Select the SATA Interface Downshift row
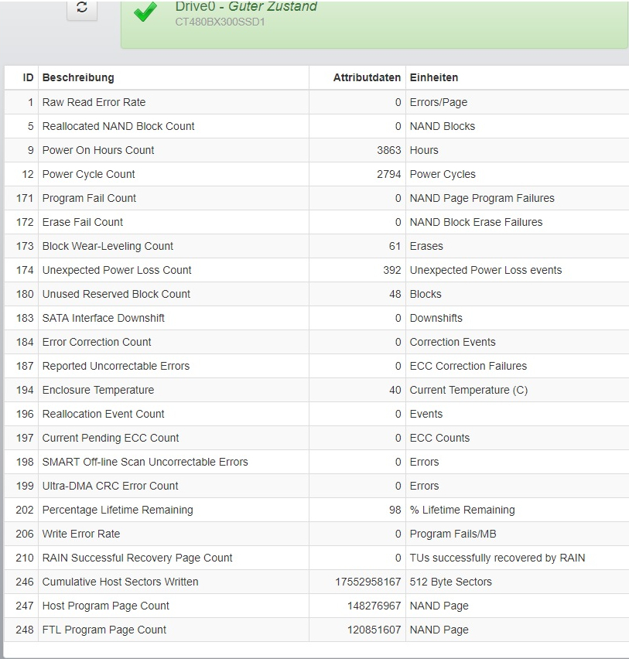 [x=316, y=318]
